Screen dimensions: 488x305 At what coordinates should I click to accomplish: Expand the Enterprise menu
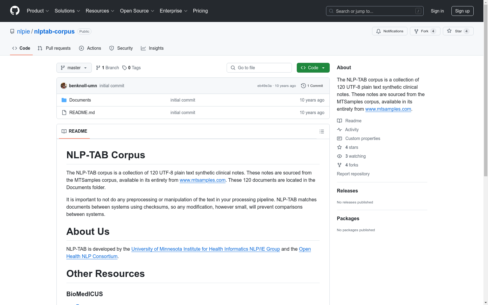(174, 11)
